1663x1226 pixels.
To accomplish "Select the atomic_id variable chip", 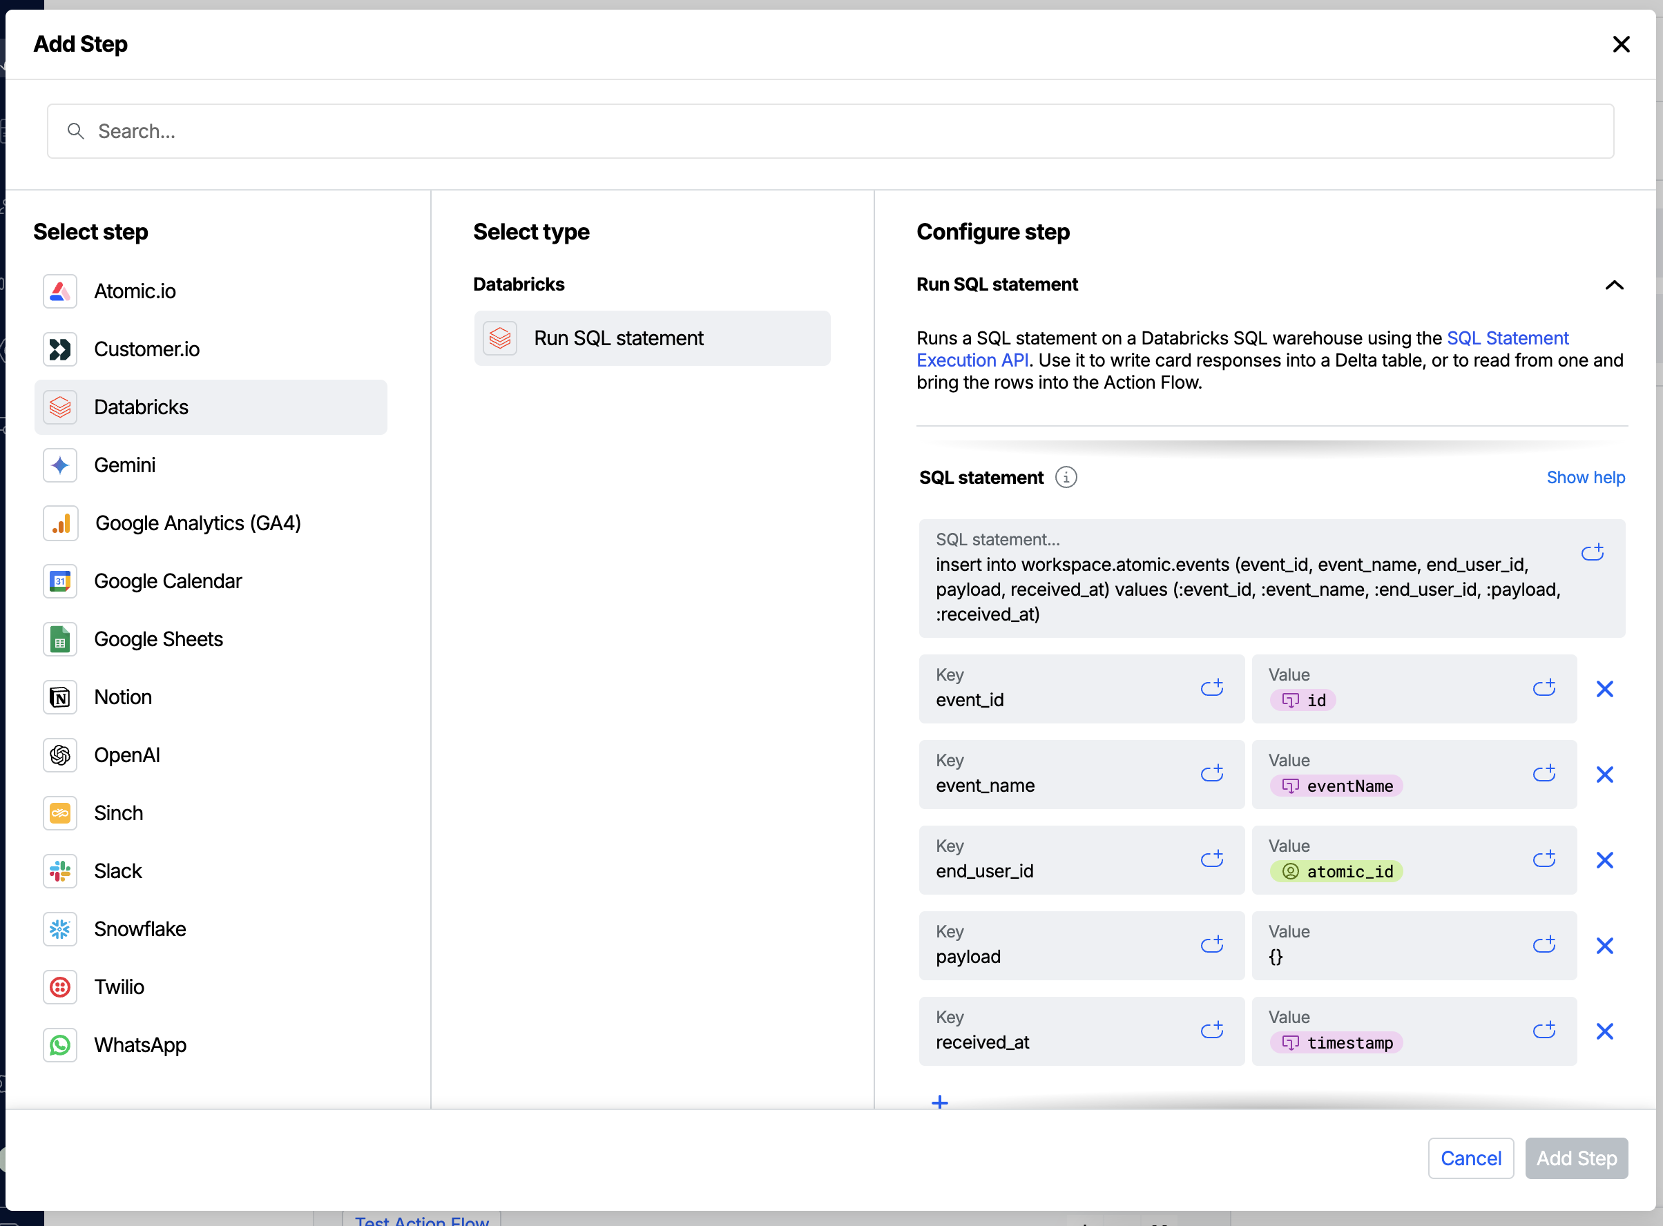I will click(1336, 871).
